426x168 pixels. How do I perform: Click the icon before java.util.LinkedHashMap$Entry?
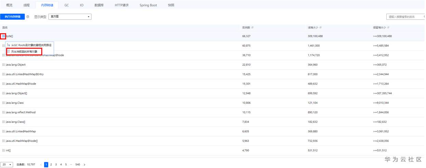pyautogui.click(x=3, y=74)
